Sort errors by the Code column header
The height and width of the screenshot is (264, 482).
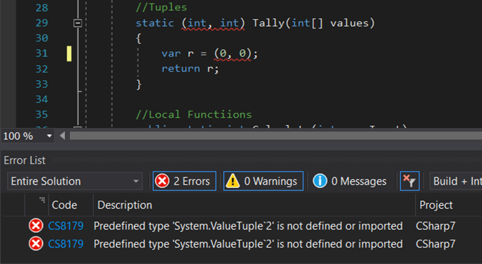[x=64, y=205]
